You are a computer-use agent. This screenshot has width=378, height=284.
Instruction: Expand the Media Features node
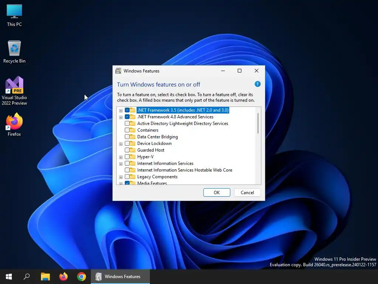(121, 183)
